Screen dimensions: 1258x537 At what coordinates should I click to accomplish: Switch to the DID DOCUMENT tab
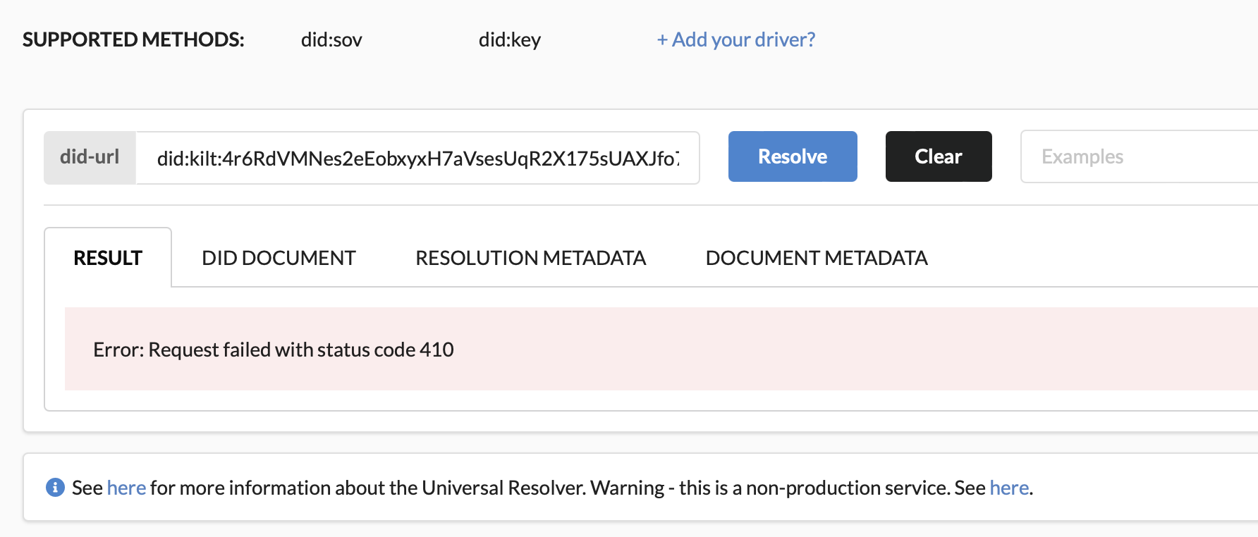point(278,258)
